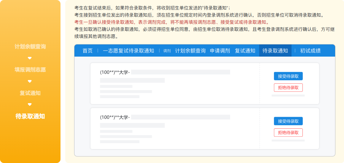Click the arrow icon below 计划余额查询 in sidebar
Viewport: 344px width, 163px height.
pyautogui.click(x=30, y=58)
